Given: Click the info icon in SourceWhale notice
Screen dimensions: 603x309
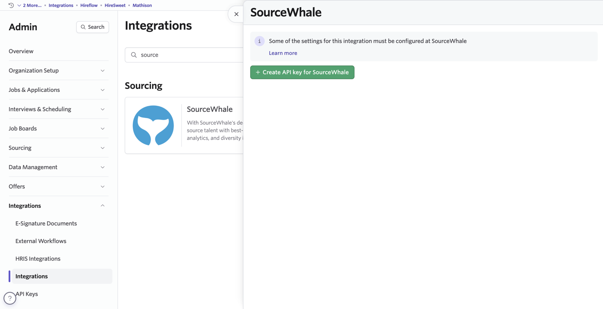Looking at the screenshot, I should click(x=260, y=41).
